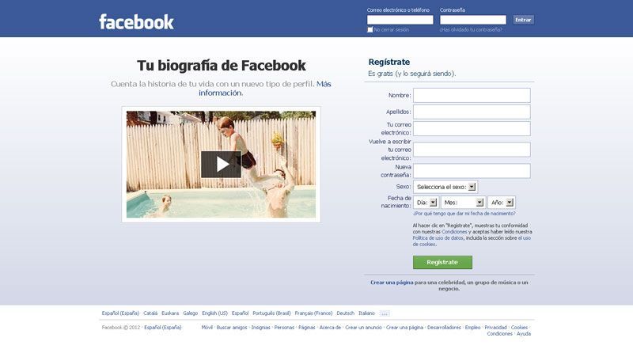Toggle the "No cerrar sesión" checkbox
This screenshot has width=633, height=353.
[370, 30]
